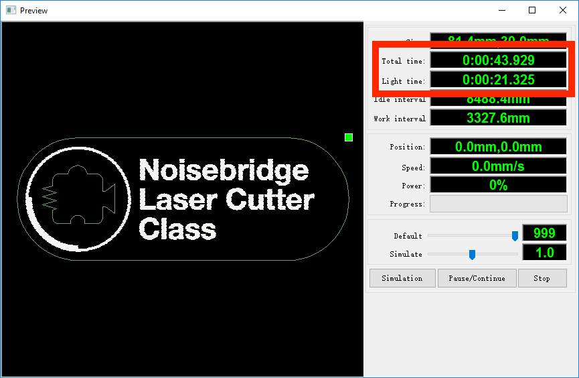Stop the simulation with the Stop button
This screenshot has height=378, width=579.
[x=542, y=278]
